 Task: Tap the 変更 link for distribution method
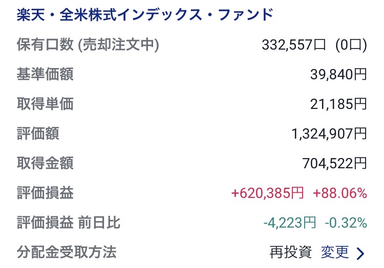click(x=335, y=252)
